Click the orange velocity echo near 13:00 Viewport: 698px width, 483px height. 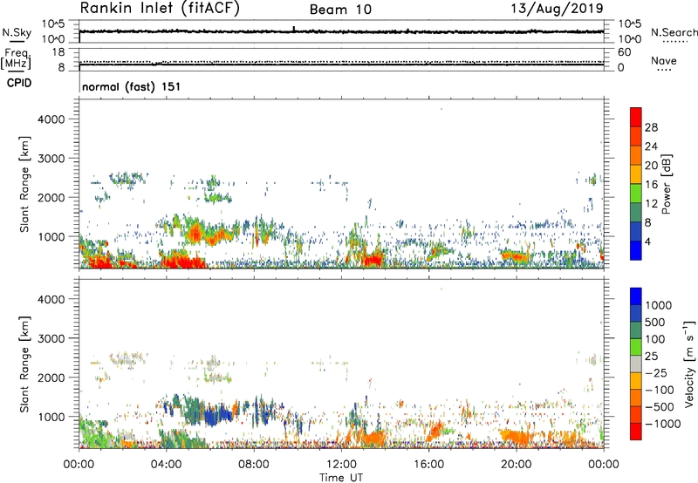coord(372,437)
